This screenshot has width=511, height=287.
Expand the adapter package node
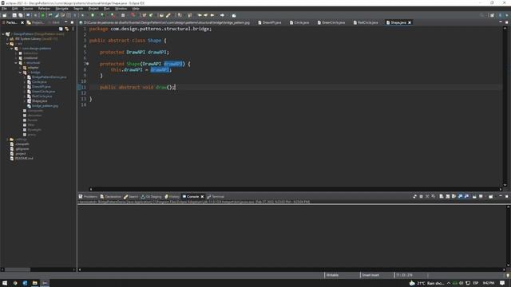click(x=20, y=68)
